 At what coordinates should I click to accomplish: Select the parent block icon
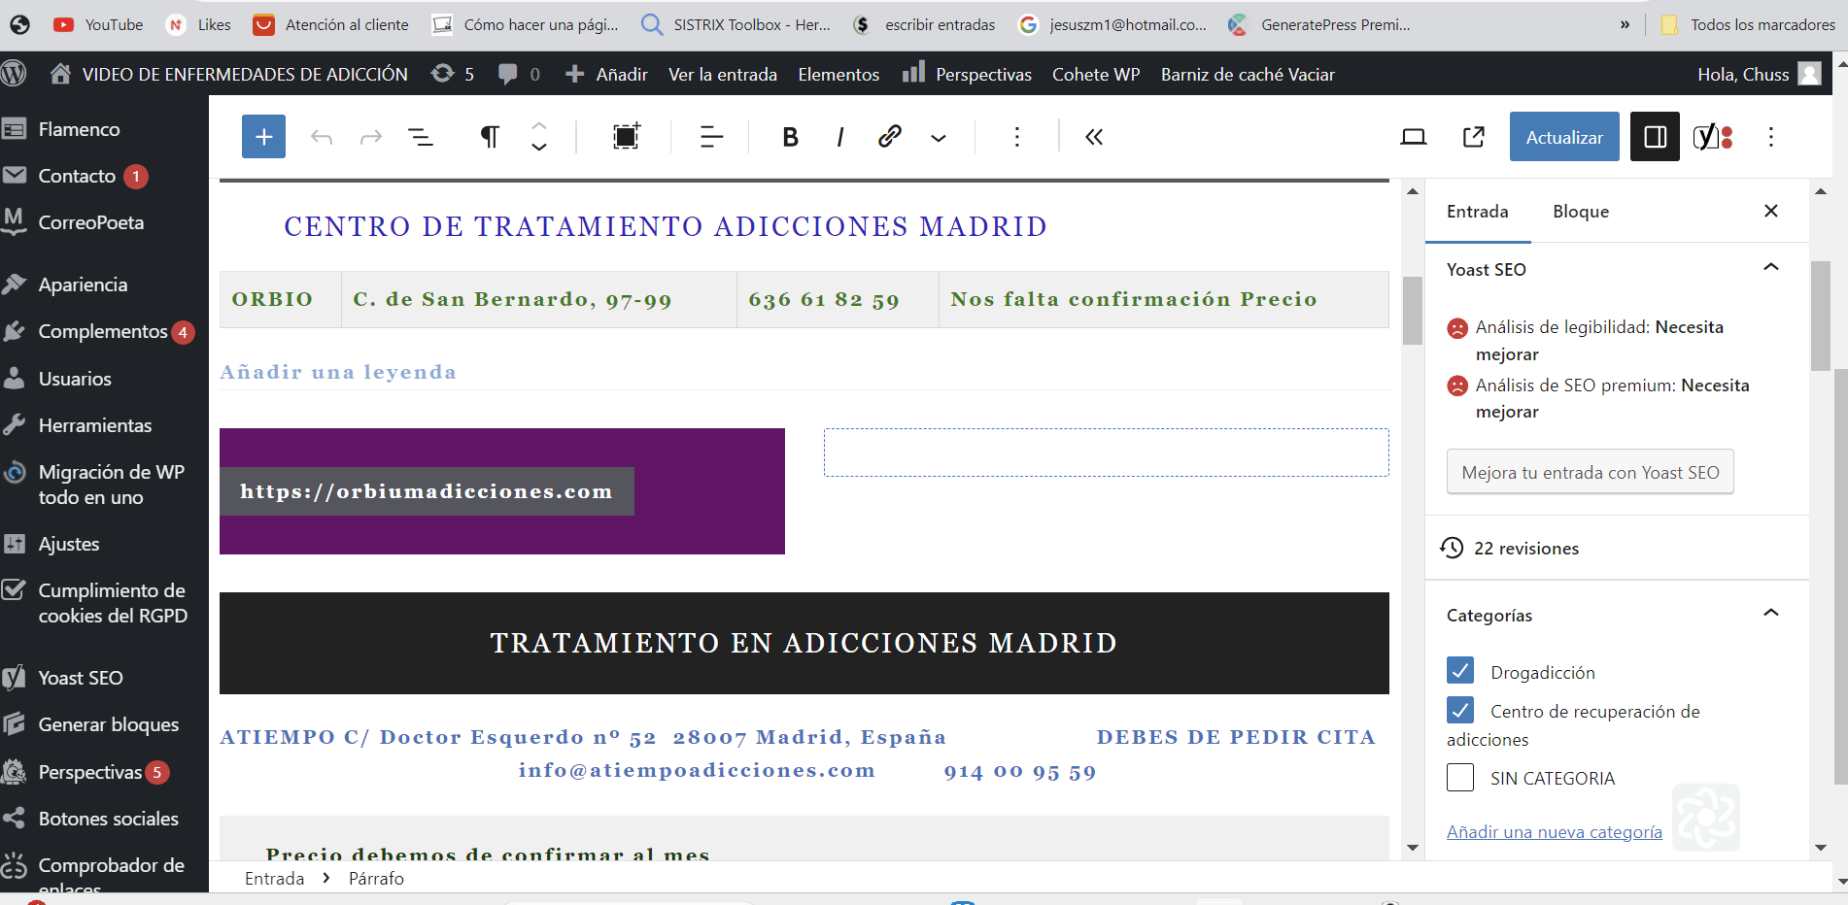(627, 137)
